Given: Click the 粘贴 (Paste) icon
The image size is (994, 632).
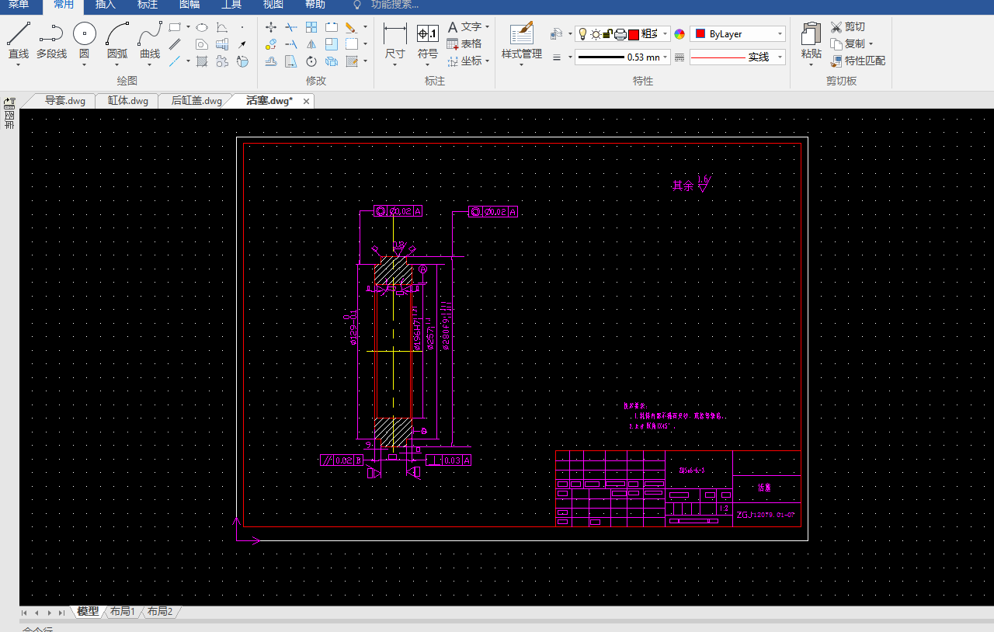Looking at the screenshot, I should [811, 35].
